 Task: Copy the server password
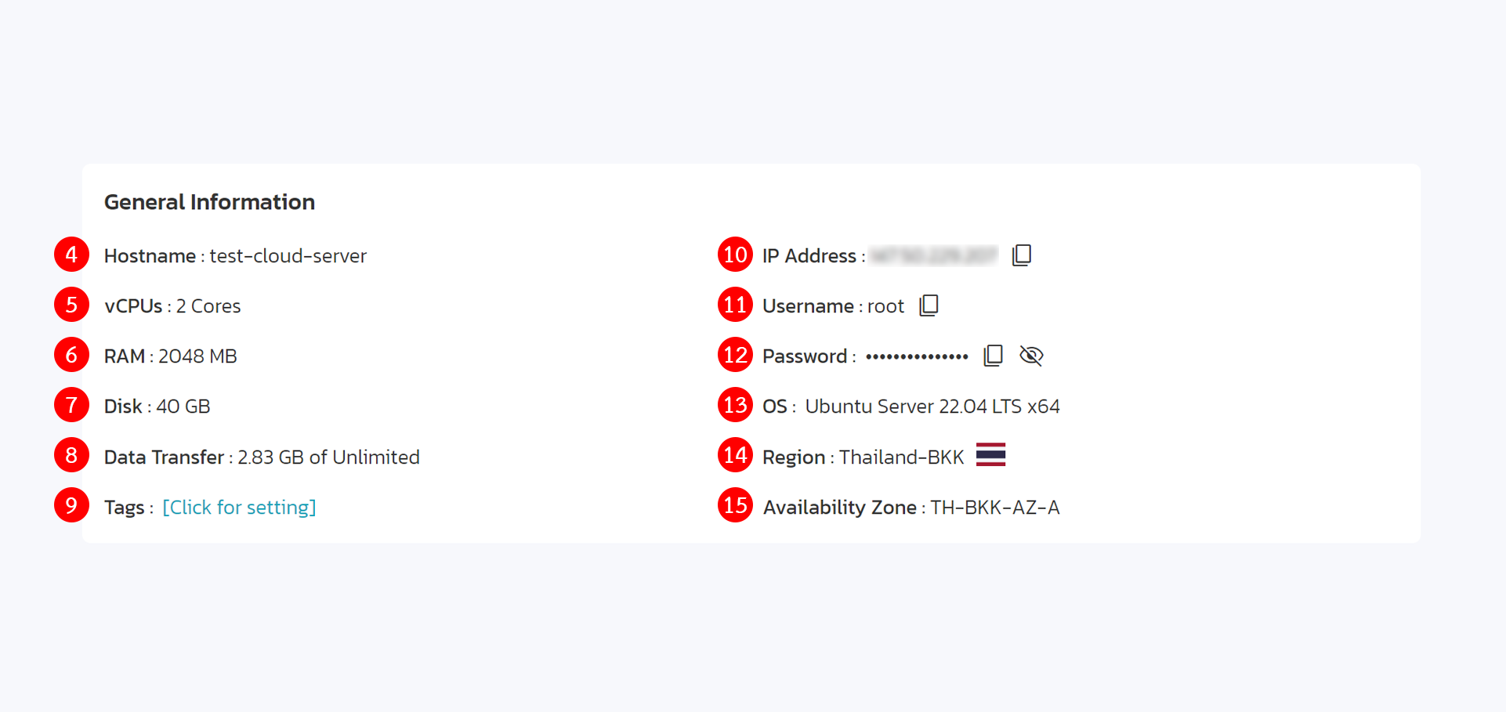click(x=993, y=356)
